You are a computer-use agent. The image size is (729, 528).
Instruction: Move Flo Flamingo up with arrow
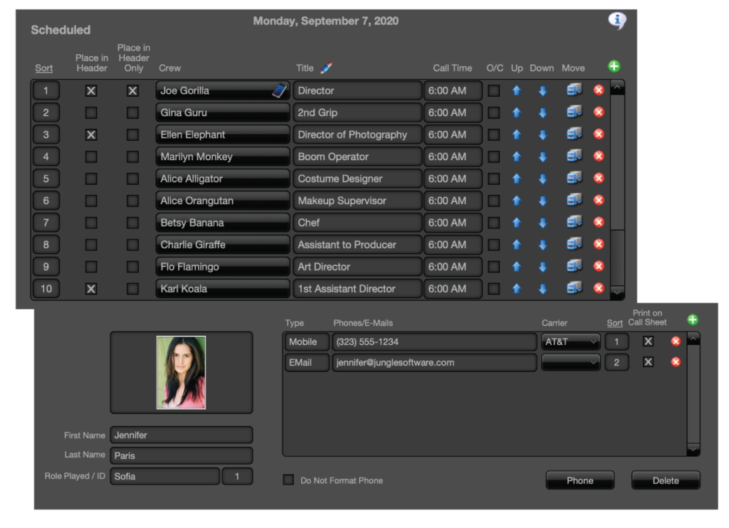[x=517, y=266]
